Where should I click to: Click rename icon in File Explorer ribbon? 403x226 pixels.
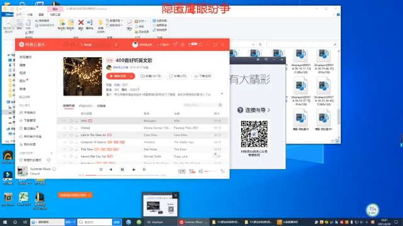tap(89, 23)
